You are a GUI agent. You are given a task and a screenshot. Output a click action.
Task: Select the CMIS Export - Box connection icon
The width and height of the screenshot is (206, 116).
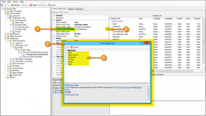(13, 45)
